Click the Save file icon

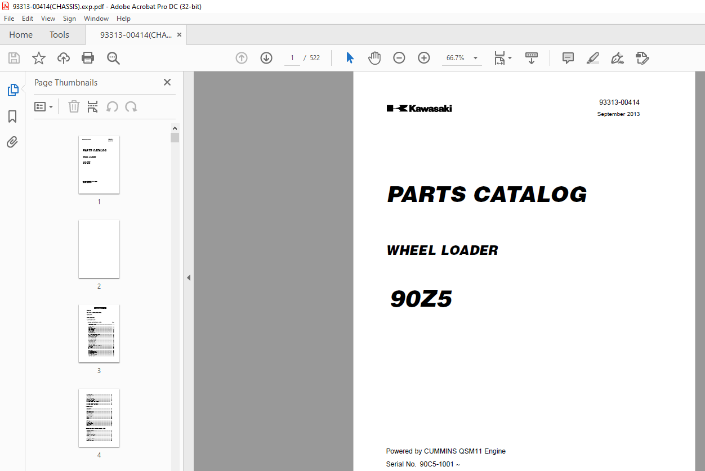[14, 58]
